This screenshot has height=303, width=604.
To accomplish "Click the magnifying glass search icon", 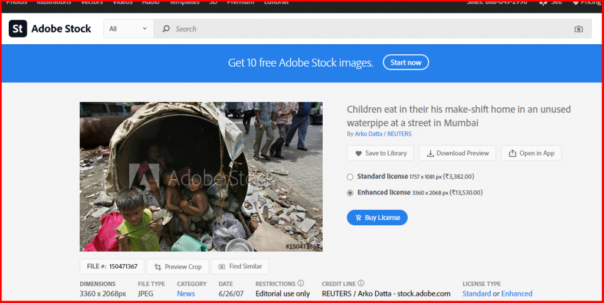I will click(166, 29).
